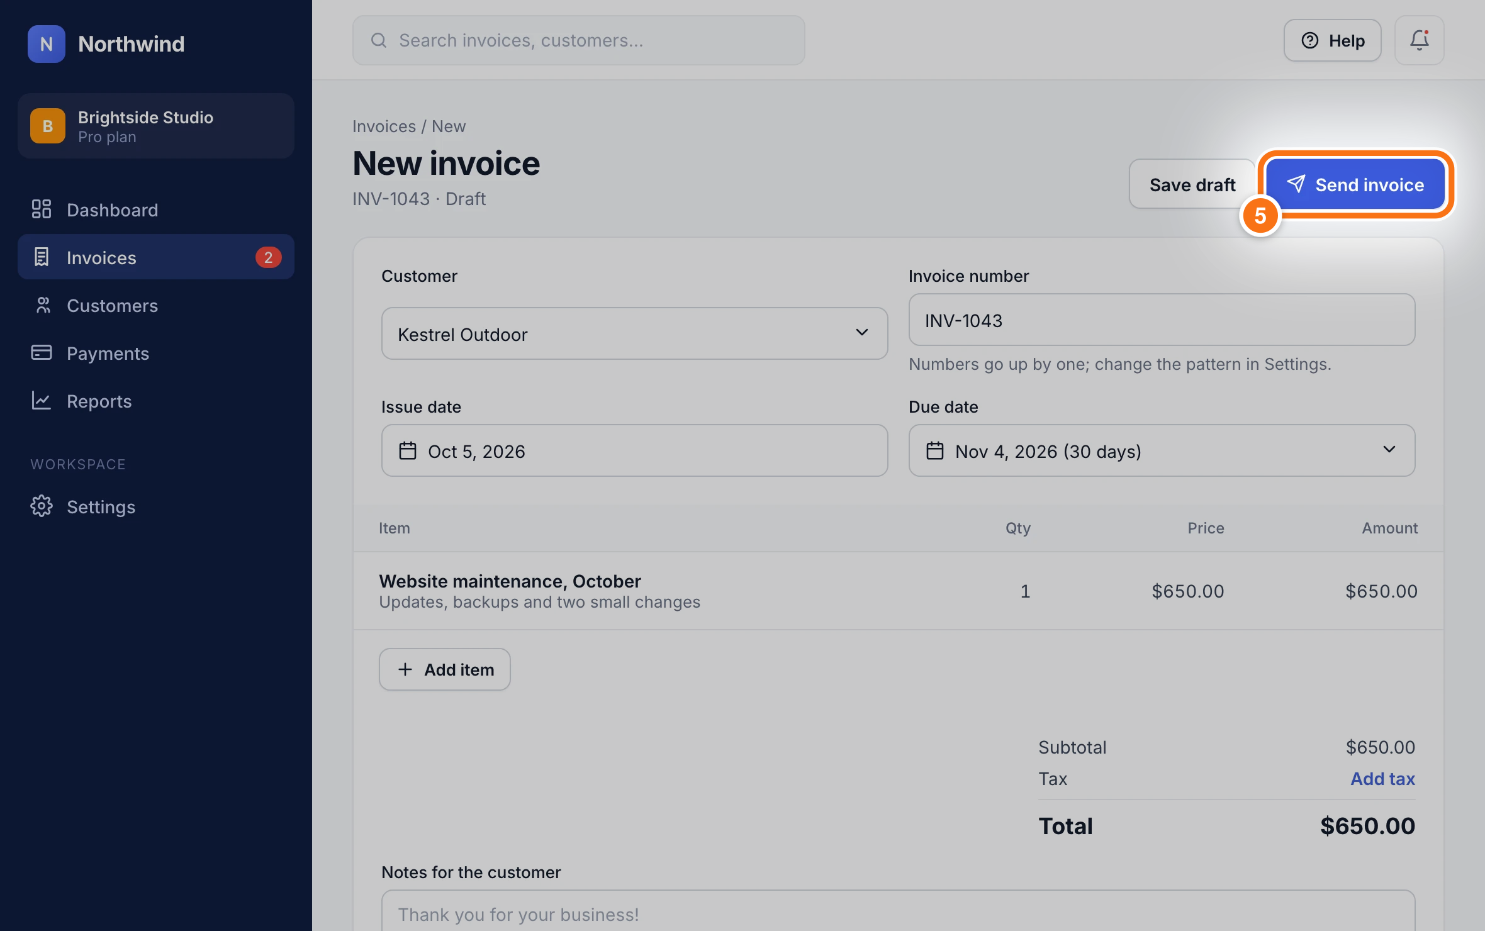Click Save draft

[x=1192, y=184]
